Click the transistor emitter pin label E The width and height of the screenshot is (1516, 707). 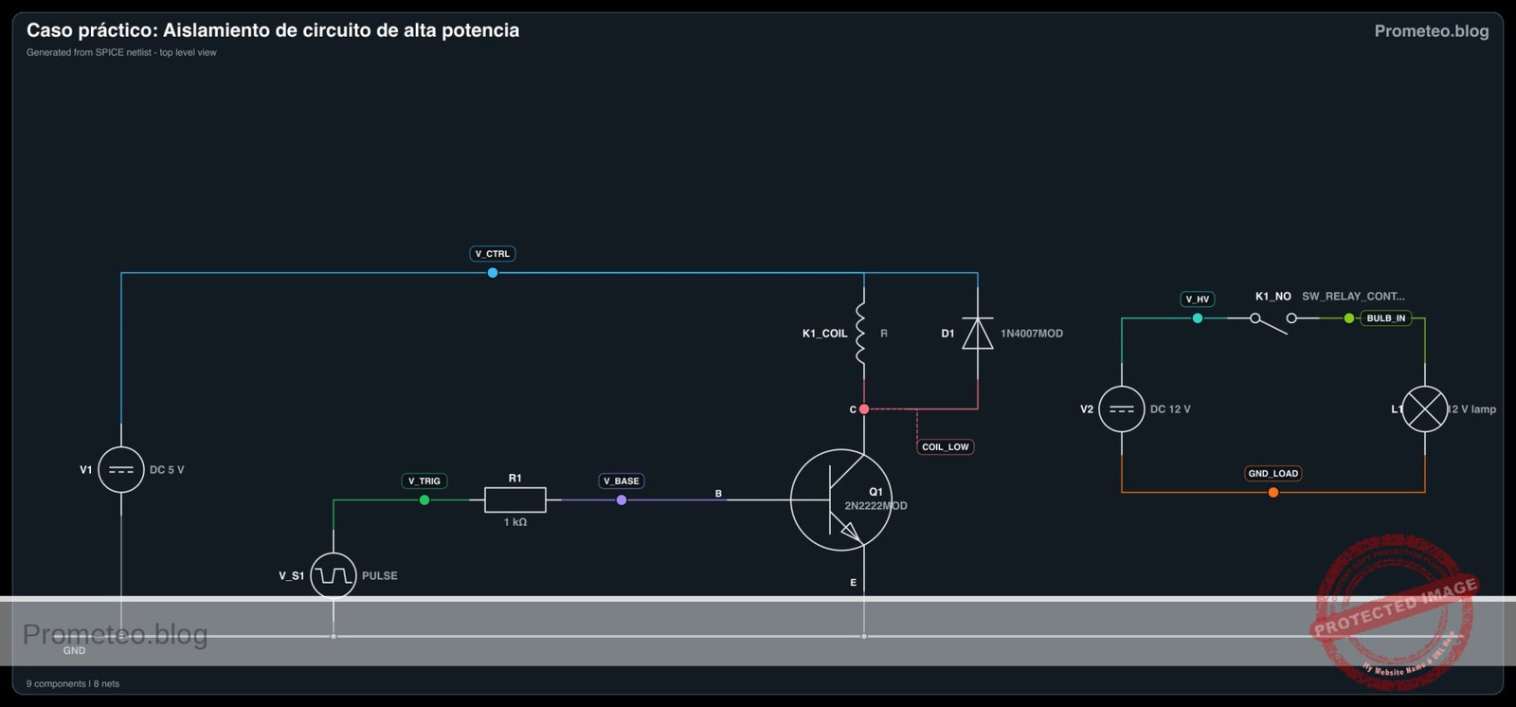854,583
